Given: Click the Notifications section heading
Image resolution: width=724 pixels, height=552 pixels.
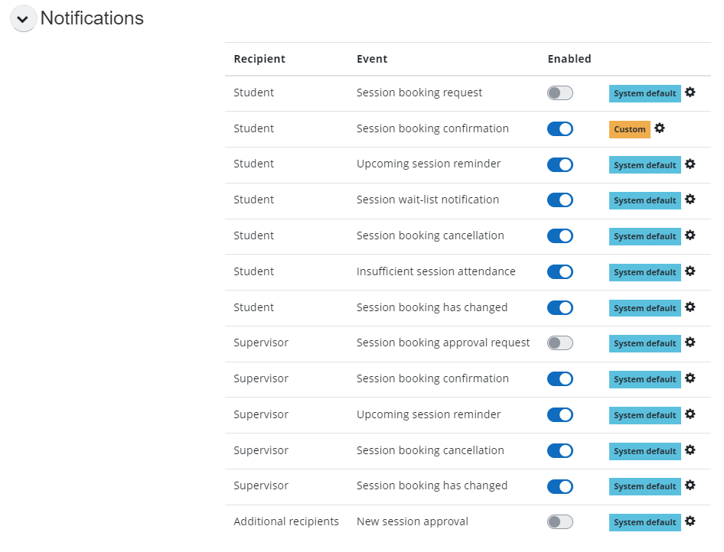Looking at the screenshot, I should (x=92, y=18).
